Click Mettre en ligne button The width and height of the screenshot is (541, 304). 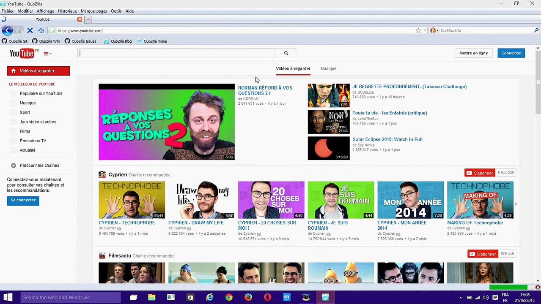[x=473, y=53]
